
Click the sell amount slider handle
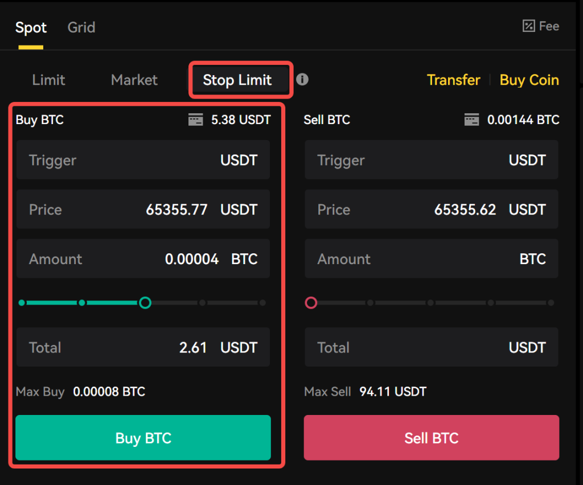coord(311,302)
